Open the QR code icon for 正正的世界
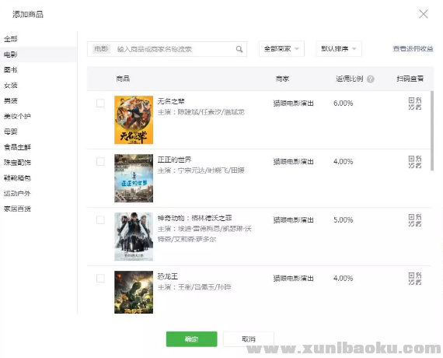The image size is (443, 358). pos(415,162)
